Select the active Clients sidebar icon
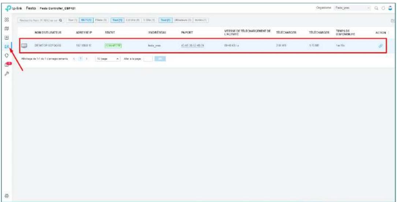The height and width of the screenshot is (202, 397). (x=7, y=46)
